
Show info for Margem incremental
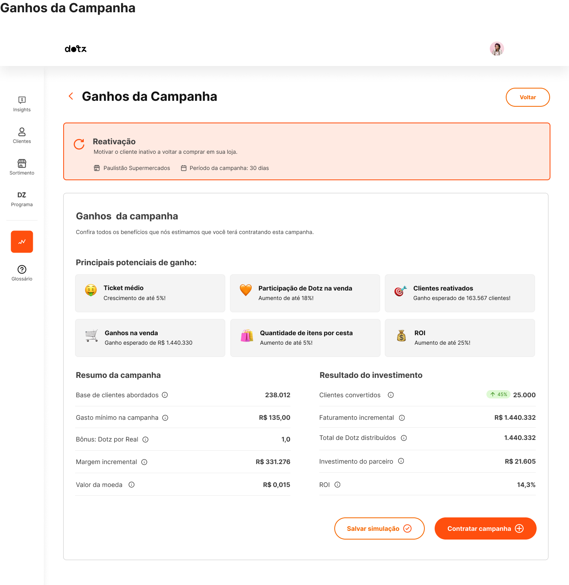pyautogui.click(x=144, y=462)
